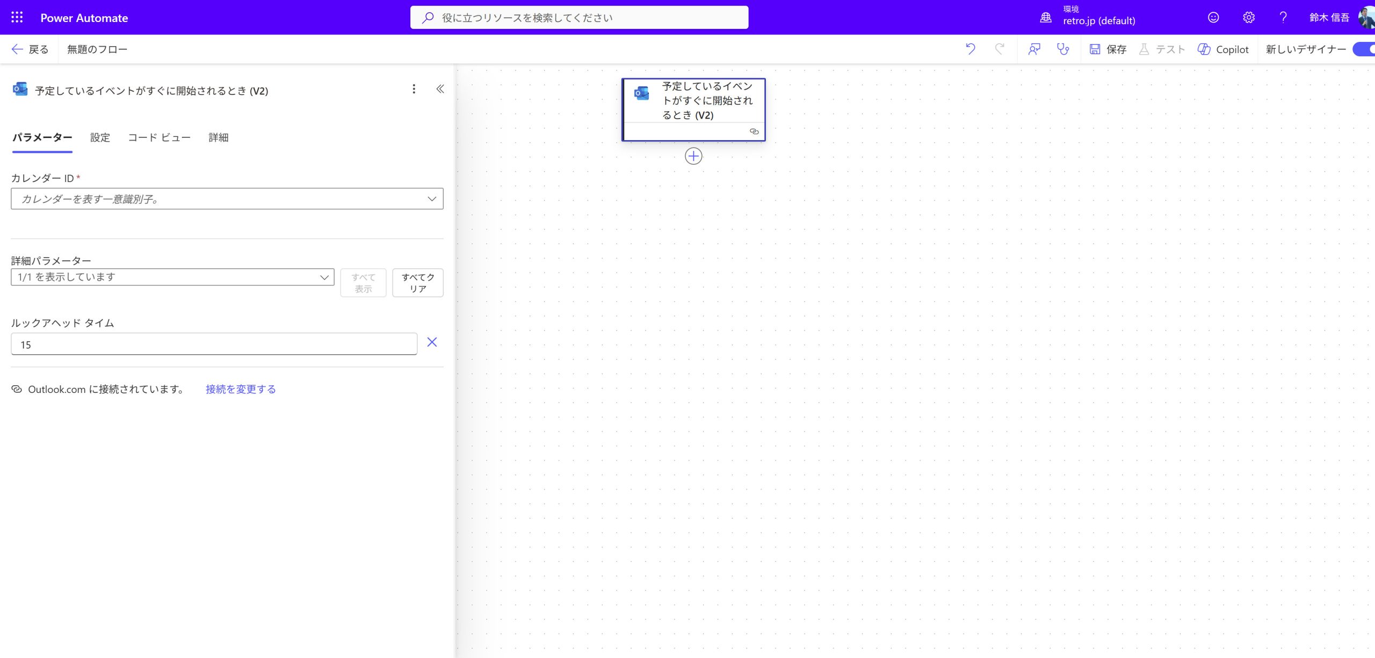Click the 保存 save button

[x=1108, y=49]
